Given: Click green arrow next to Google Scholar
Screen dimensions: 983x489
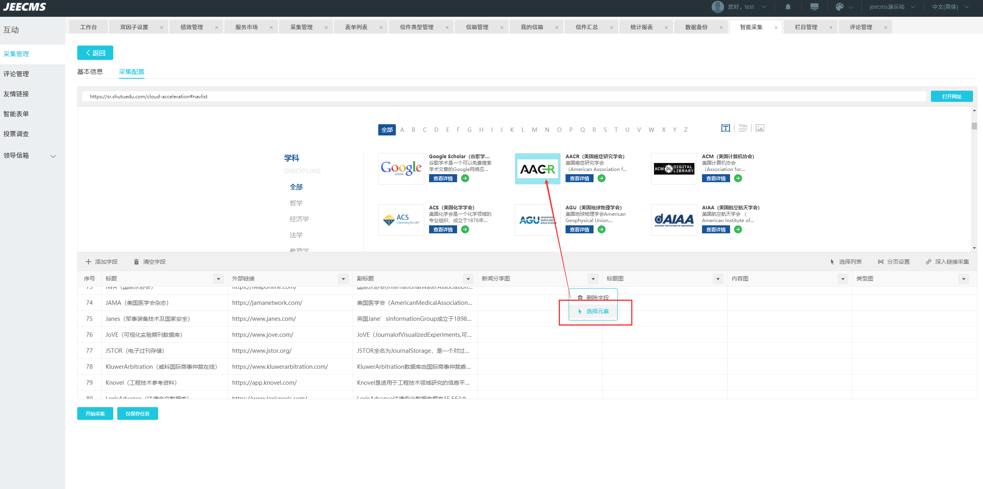Looking at the screenshot, I should click(x=465, y=178).
